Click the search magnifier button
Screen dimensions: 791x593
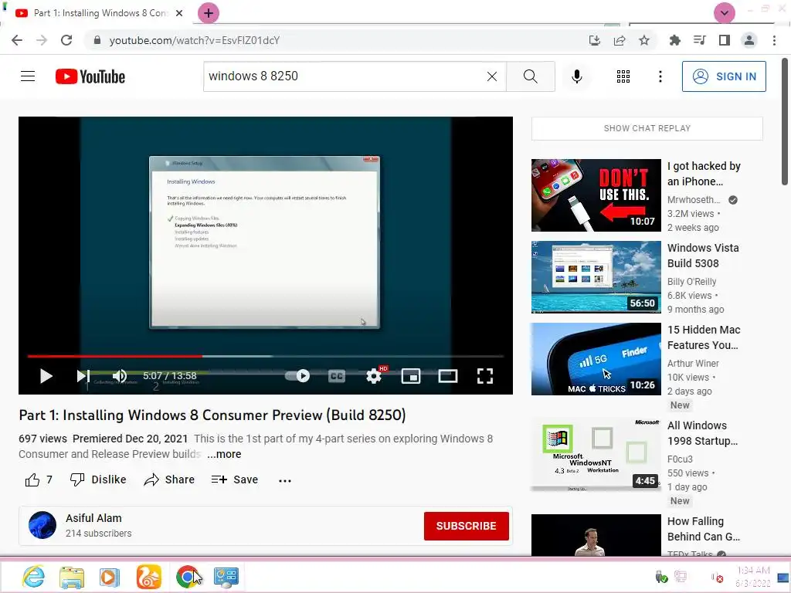tap(530, 76)
